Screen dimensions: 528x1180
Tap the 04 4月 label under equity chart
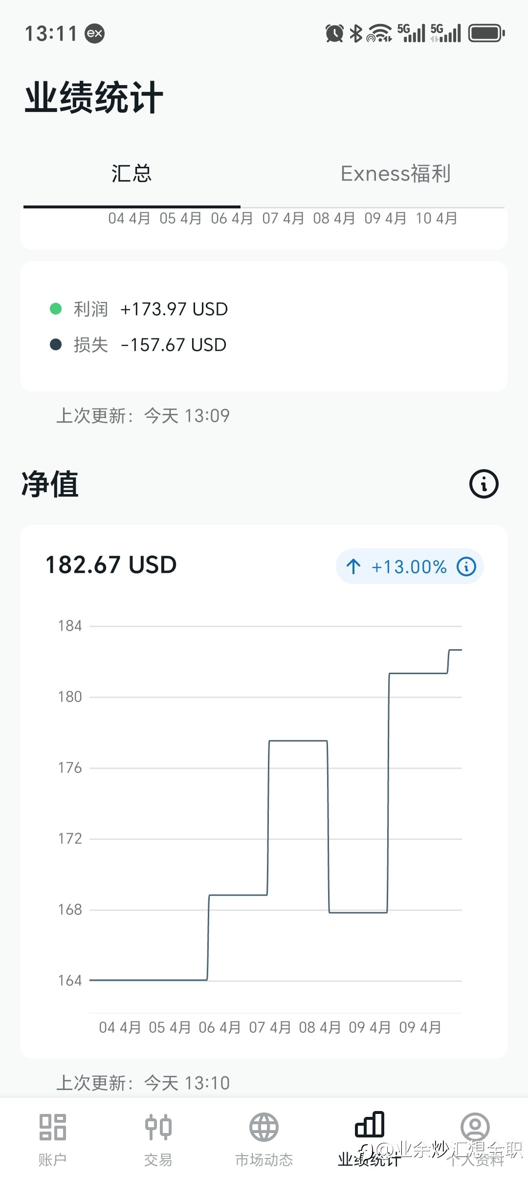coord(120,1027)
